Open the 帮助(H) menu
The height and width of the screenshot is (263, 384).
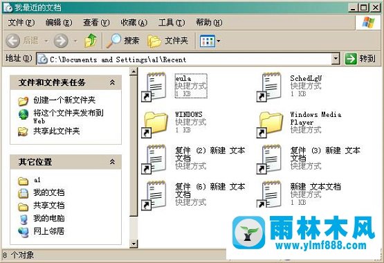[209, 23]
